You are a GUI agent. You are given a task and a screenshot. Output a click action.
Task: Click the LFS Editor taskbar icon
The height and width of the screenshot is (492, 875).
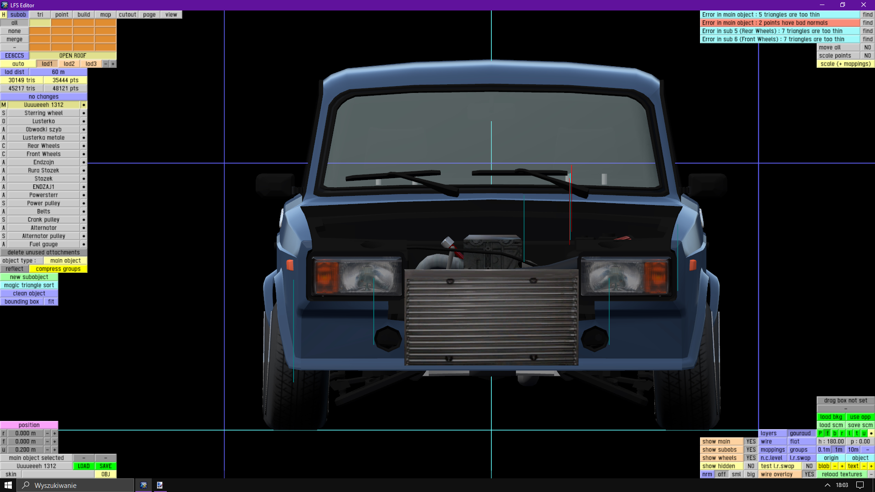144,485
